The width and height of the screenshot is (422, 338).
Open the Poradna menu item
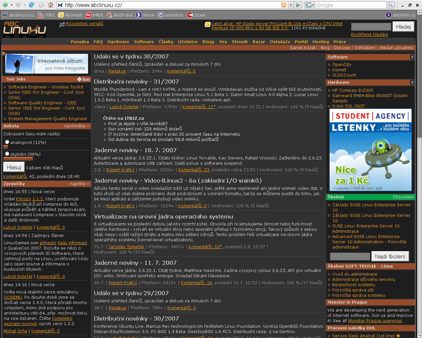point(80,42)
